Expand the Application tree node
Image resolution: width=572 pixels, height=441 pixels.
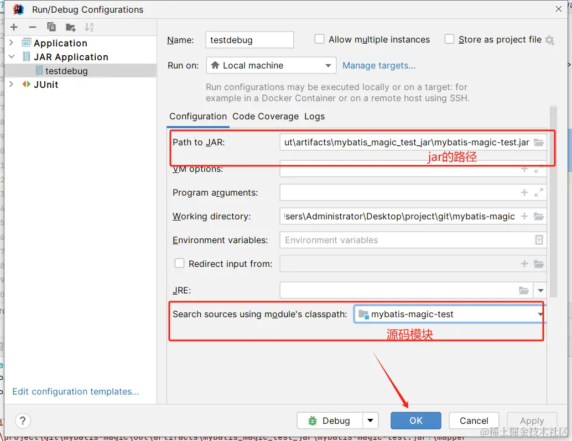point(11,43)
